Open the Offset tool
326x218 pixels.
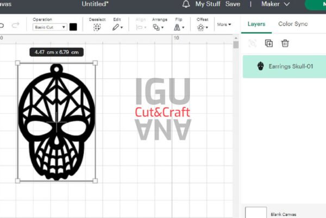pos(202,27)
